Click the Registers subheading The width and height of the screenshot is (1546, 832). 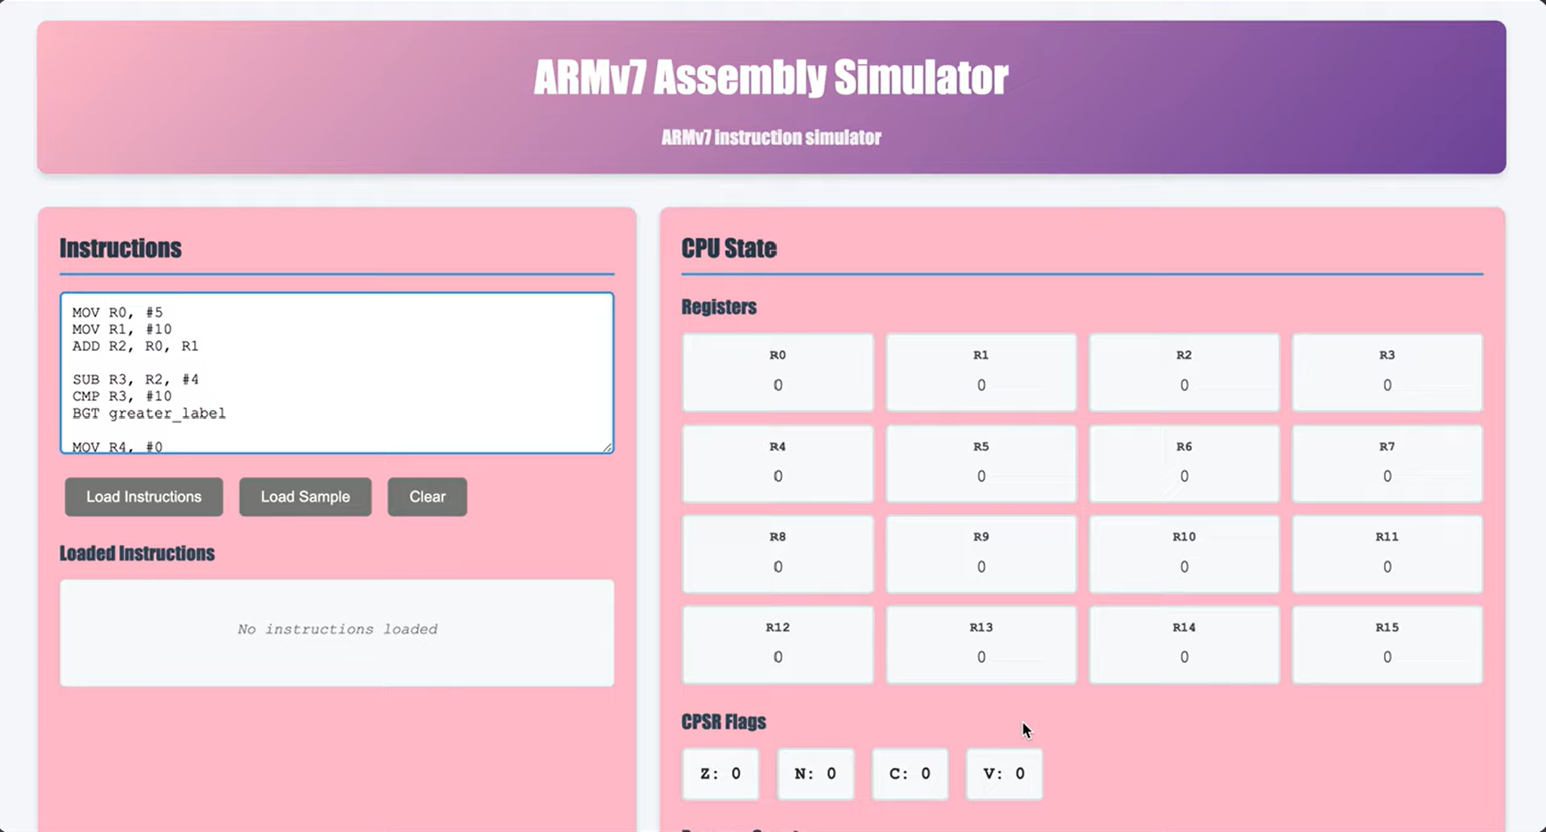719,307
